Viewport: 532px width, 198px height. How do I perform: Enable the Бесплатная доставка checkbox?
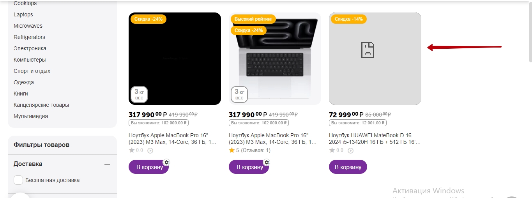(18, 180)
